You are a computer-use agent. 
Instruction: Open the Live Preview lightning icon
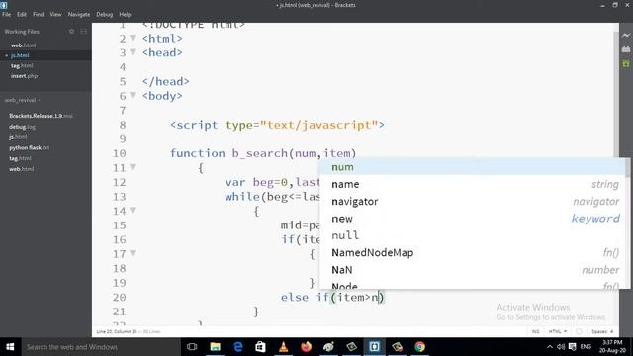[x=626, y=36]
